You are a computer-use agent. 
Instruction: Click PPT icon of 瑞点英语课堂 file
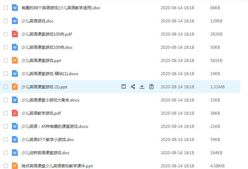(x=15, y=166)
